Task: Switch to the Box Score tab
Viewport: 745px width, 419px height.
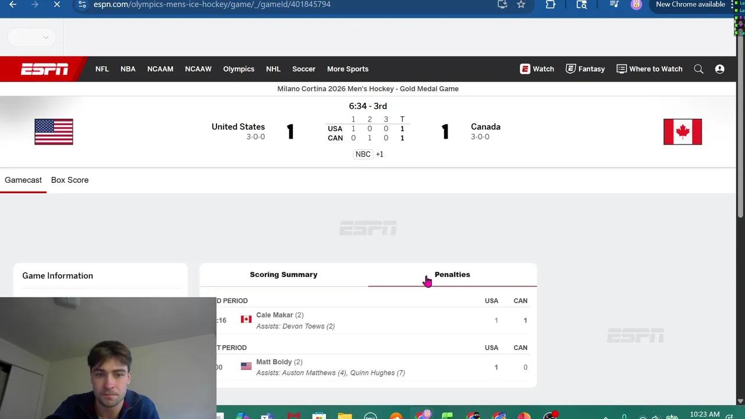Action: coord(70,180)
